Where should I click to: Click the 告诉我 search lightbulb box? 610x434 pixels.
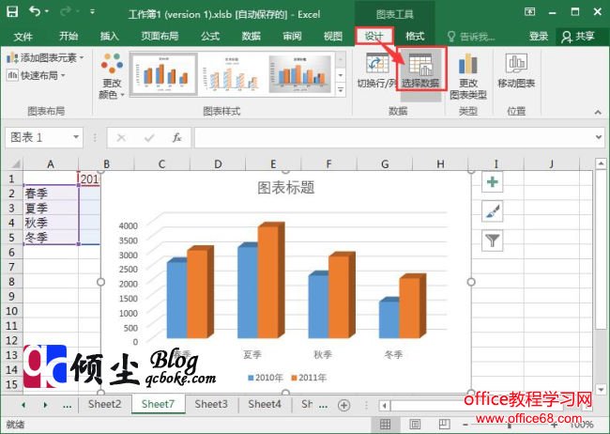tap(471, 37)
